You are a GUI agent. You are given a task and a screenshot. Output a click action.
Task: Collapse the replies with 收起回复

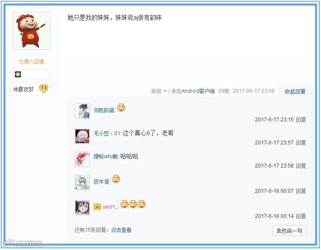pyautogui.click(x=295, y=91)
